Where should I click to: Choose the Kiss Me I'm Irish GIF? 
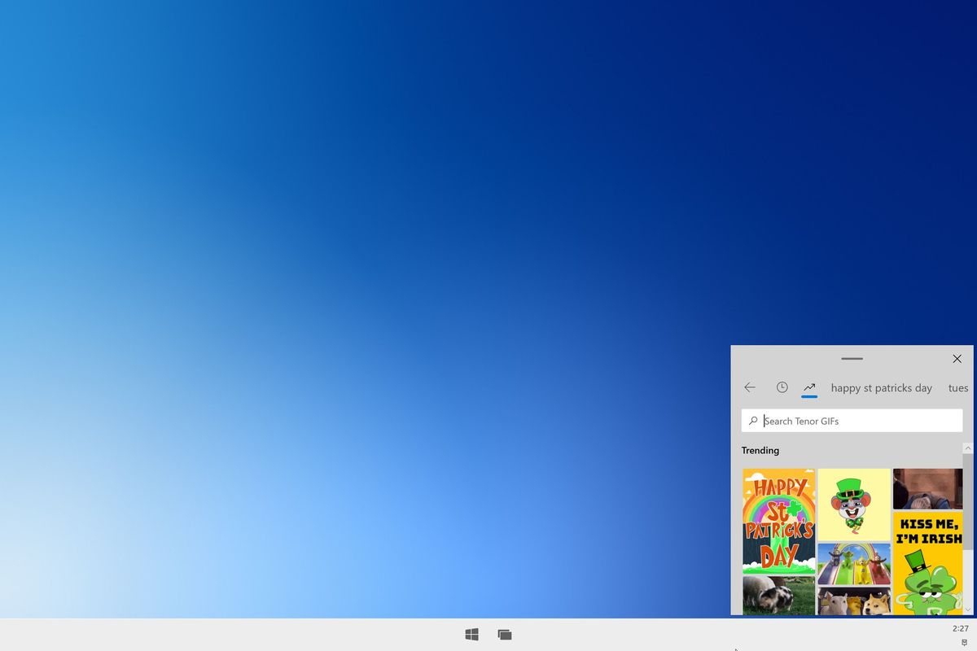click(927, 562)
